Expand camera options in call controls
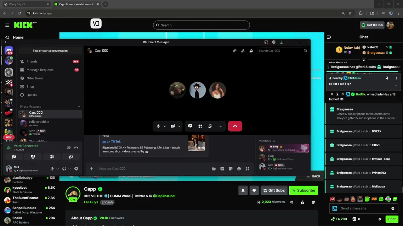403x226 pixels. (x=179, y=126)
